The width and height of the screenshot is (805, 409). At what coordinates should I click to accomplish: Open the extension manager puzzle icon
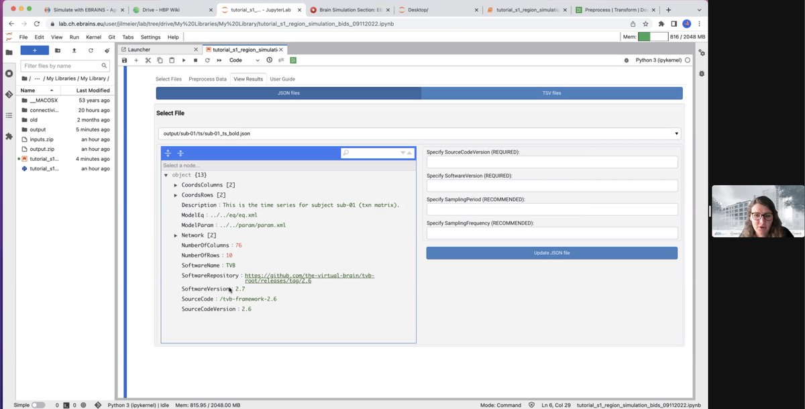[9, 136]
